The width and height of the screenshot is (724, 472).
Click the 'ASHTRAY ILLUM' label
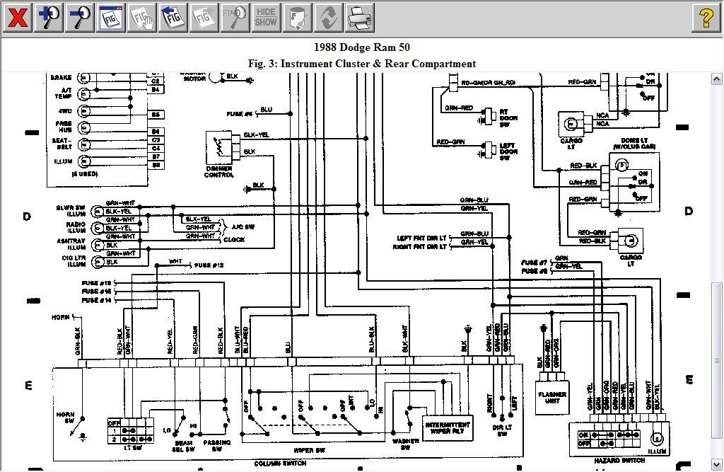[71, 244]
